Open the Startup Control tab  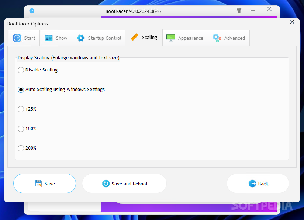coord(99,38)
